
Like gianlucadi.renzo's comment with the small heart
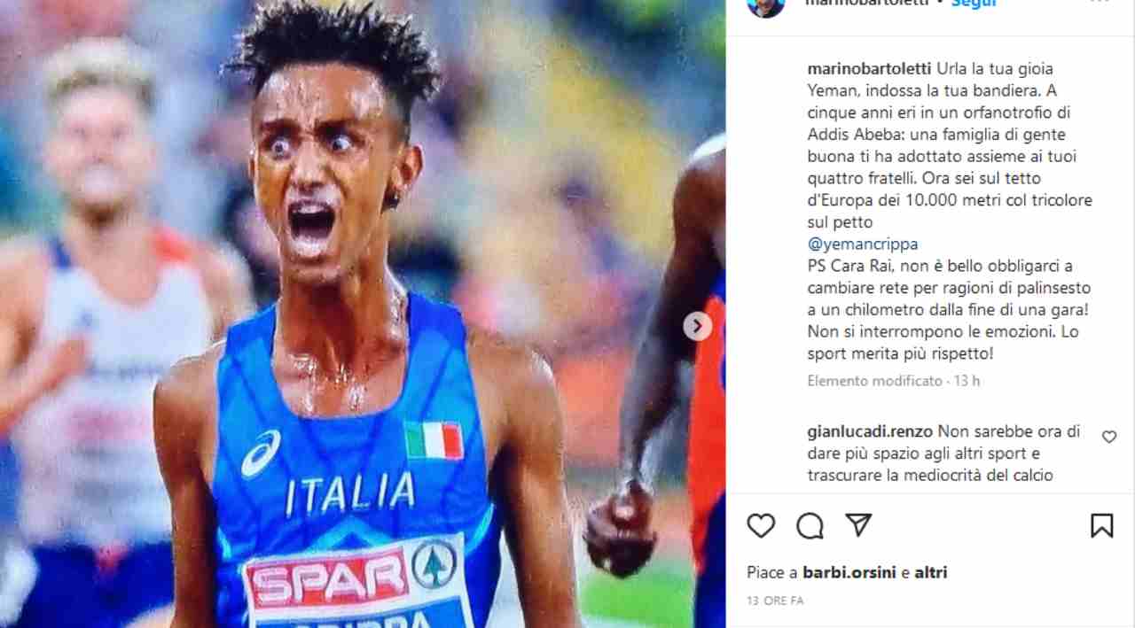click(x=1108, y=437)
